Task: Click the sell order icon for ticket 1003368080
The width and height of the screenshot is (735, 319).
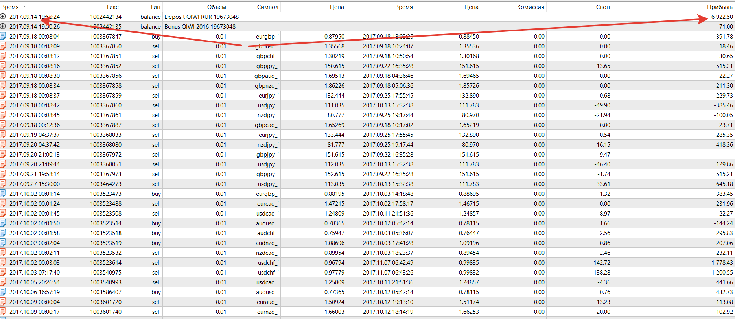Action: (3, 144)
